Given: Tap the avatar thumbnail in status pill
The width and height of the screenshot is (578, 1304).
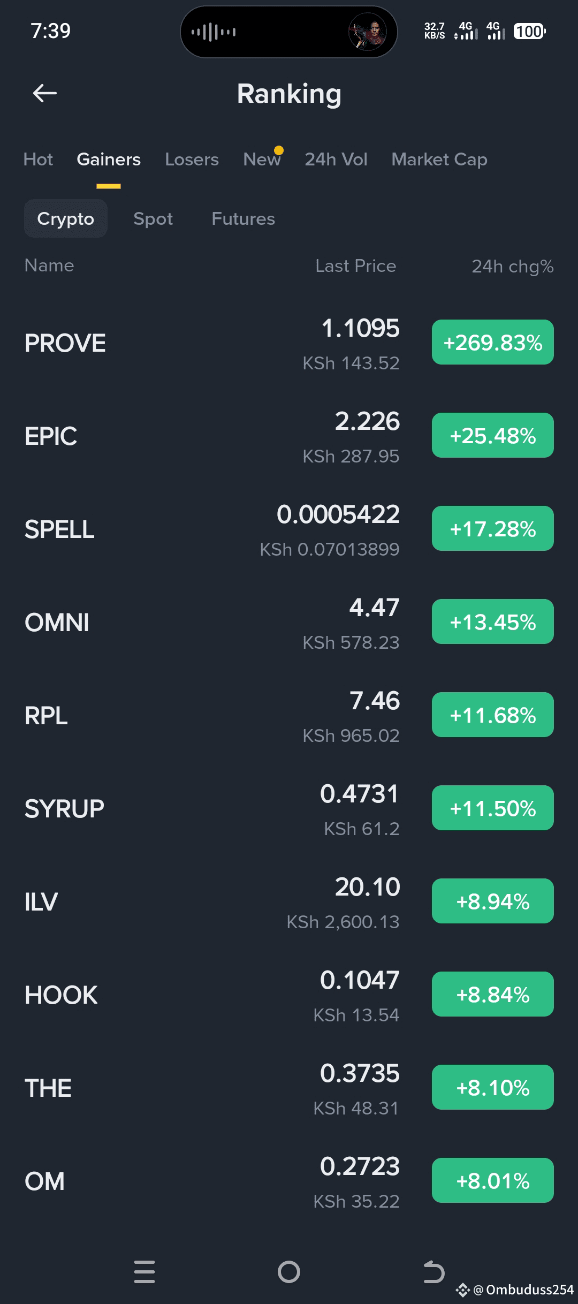Looking at the screenshot, I should pyautogui.click(x=368, y=32).
